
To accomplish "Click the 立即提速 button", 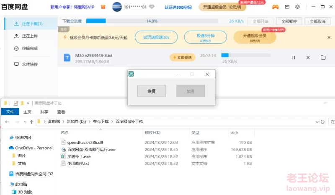I will click(x=183, y=57).
